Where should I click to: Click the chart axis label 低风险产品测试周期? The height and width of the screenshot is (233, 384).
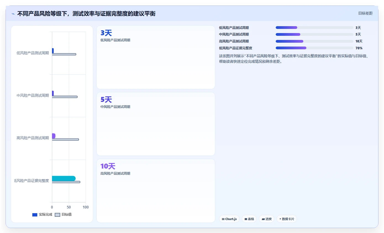(33, 53)
